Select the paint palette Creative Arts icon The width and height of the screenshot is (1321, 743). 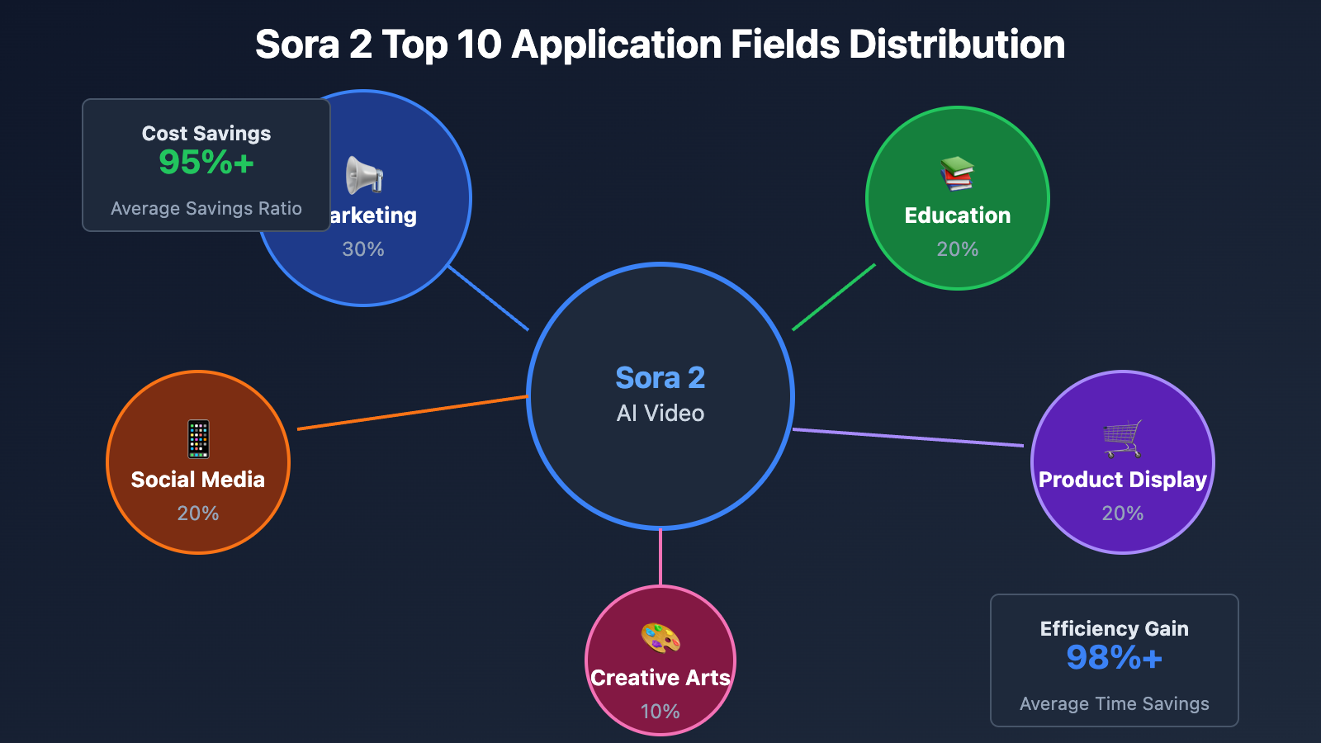pos(660,638)
